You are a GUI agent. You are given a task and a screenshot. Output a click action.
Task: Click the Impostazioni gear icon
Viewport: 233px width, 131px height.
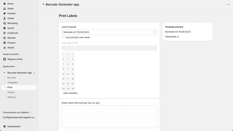tap(5, 127)
